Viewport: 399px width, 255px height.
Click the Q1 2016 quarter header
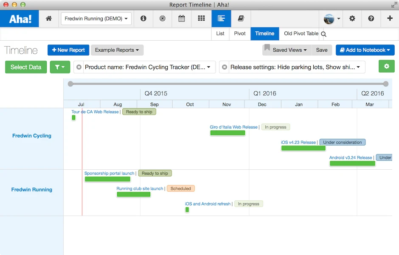pos(264,94)
